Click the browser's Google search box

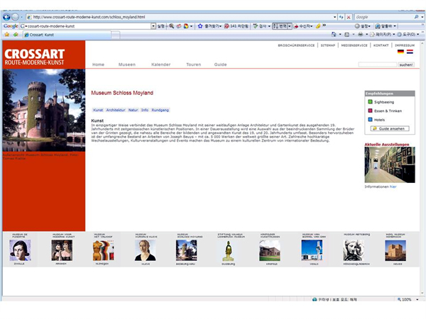(384, 17)
